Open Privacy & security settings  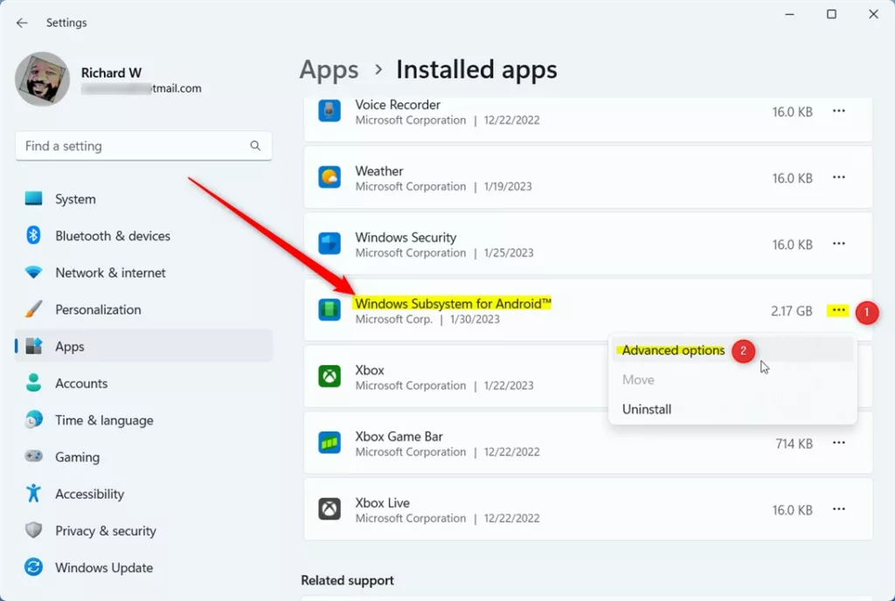coord(105,531)
